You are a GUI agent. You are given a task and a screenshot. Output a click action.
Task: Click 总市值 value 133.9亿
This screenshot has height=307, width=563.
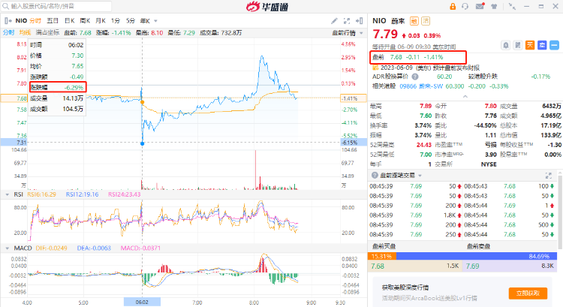click(550, 135)
